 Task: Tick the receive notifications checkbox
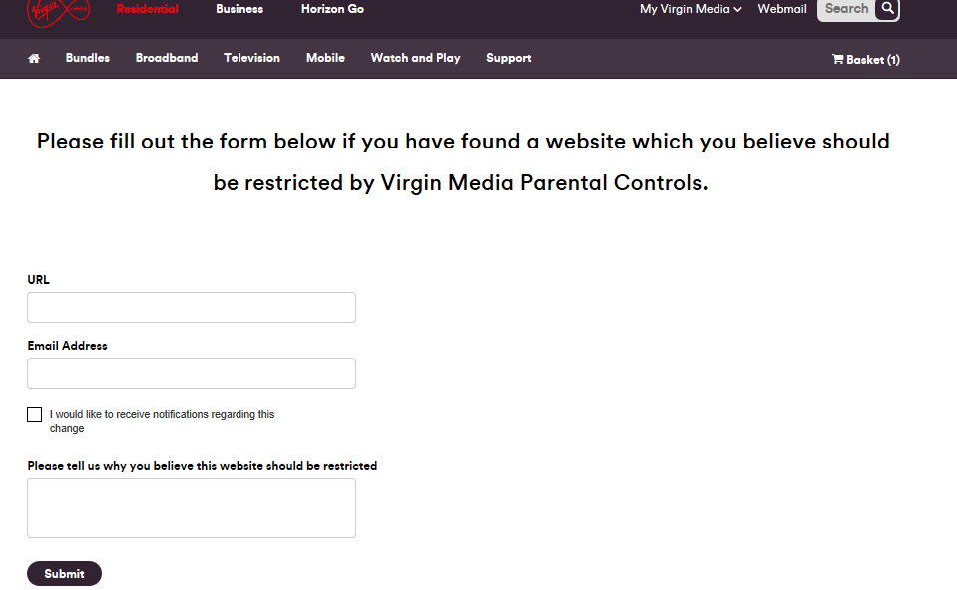coord(35,415)
